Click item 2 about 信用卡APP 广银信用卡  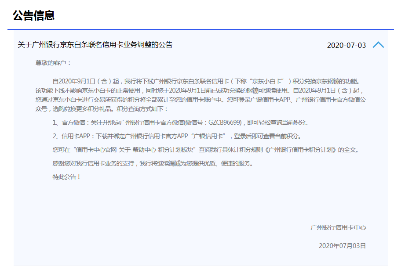click(177, 136)
